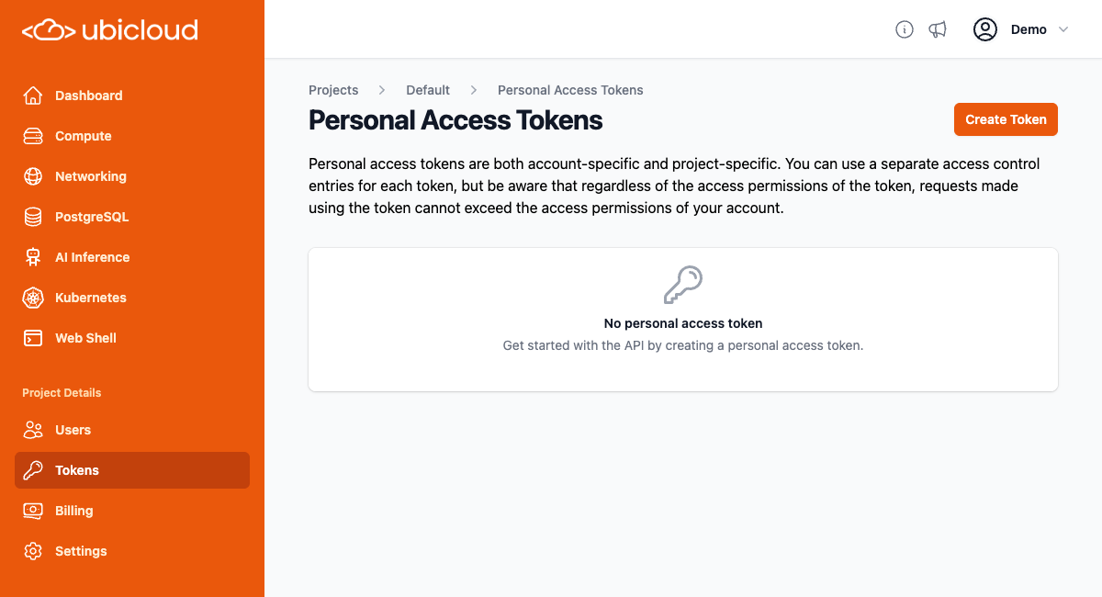Go to the Dashboard section
The height and width of the screenshot is (597, 1102).
pos(88,96)
